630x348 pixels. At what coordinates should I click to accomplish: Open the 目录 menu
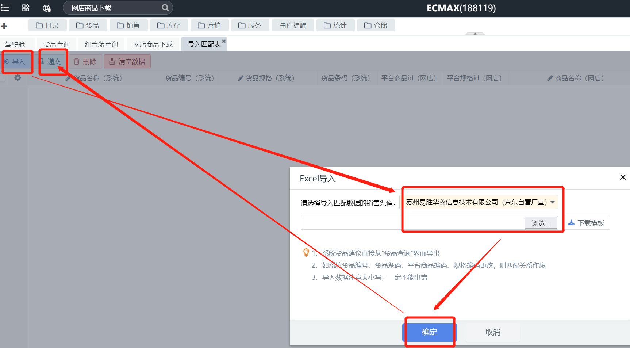pos(47,25)
